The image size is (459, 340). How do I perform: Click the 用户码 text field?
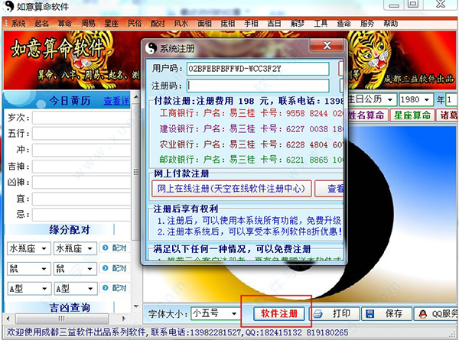point(258,69)
